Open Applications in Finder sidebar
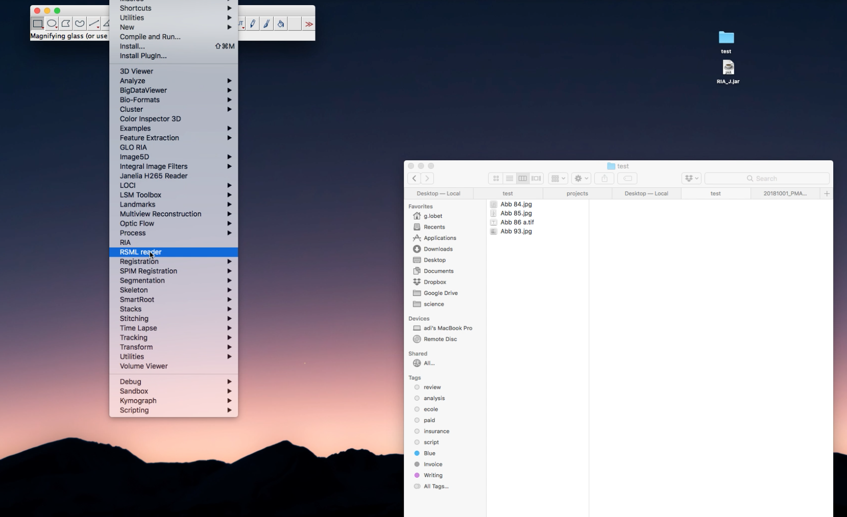Screen dimensions: 847x517 coord(440,238)
